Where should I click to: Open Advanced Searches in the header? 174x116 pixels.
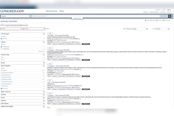click(x=52, y=11)
